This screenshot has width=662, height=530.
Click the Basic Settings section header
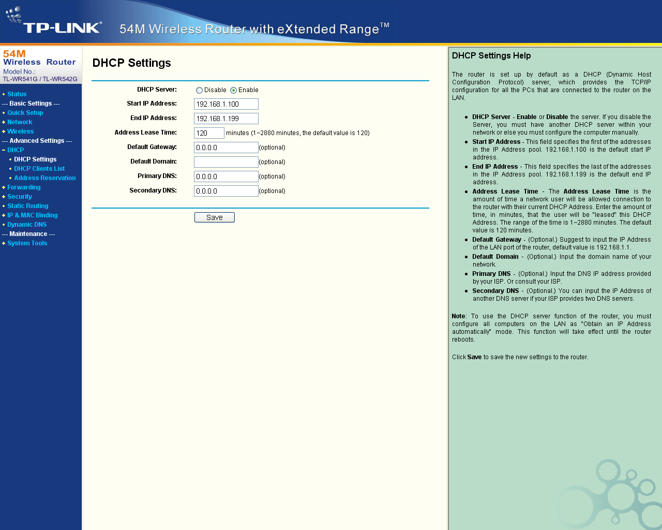31,104
